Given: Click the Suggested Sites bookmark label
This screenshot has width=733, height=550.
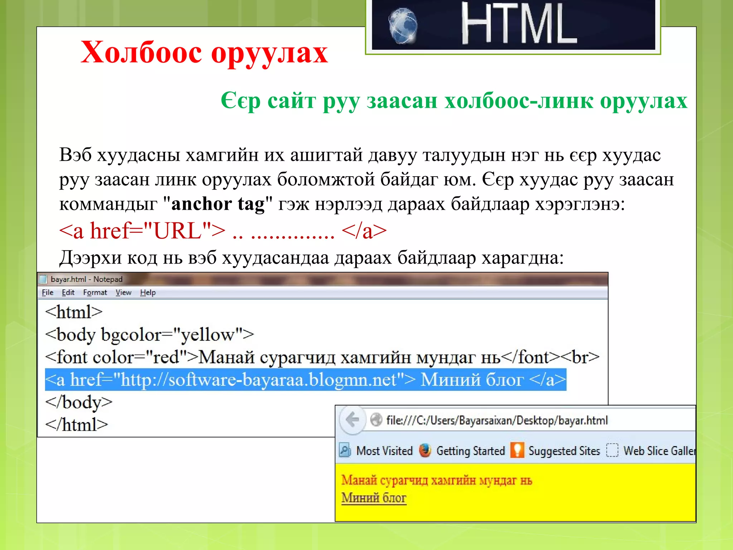Looking at the screenshot, I should pyautogui.click(x=564, y=450).
